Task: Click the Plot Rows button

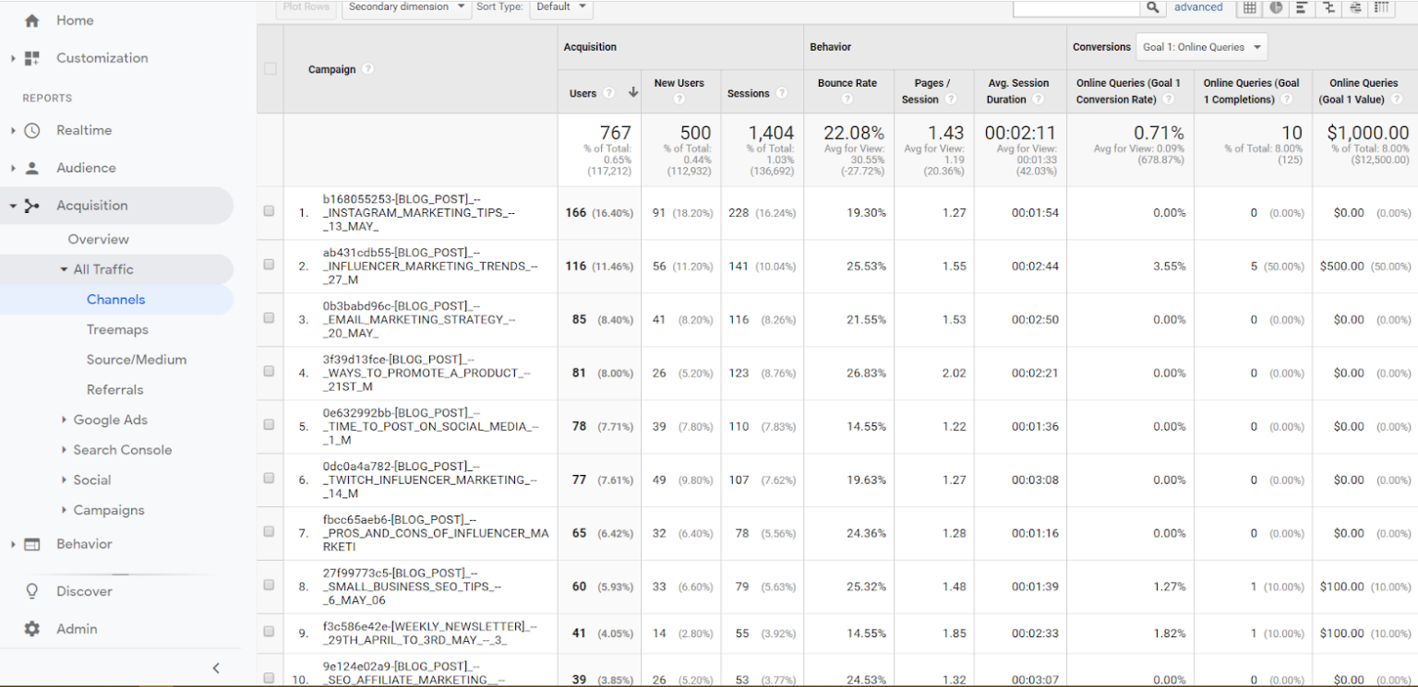Action: tap(306, 6)
